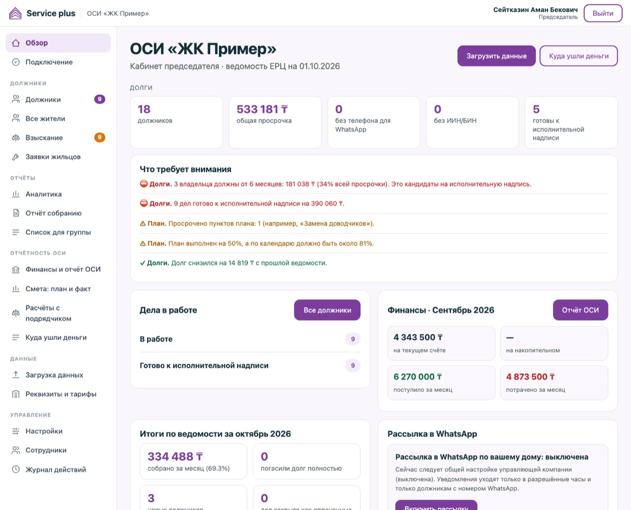The image size is (631, 510).
Task: Open the 18 должников summary card
Action: pos(176,123)
